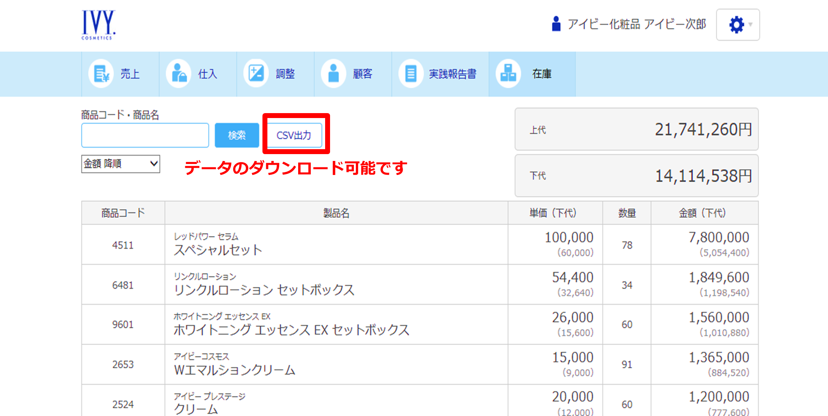
Task: Click the 商品コード column header
Action: (x=123, y=213)
